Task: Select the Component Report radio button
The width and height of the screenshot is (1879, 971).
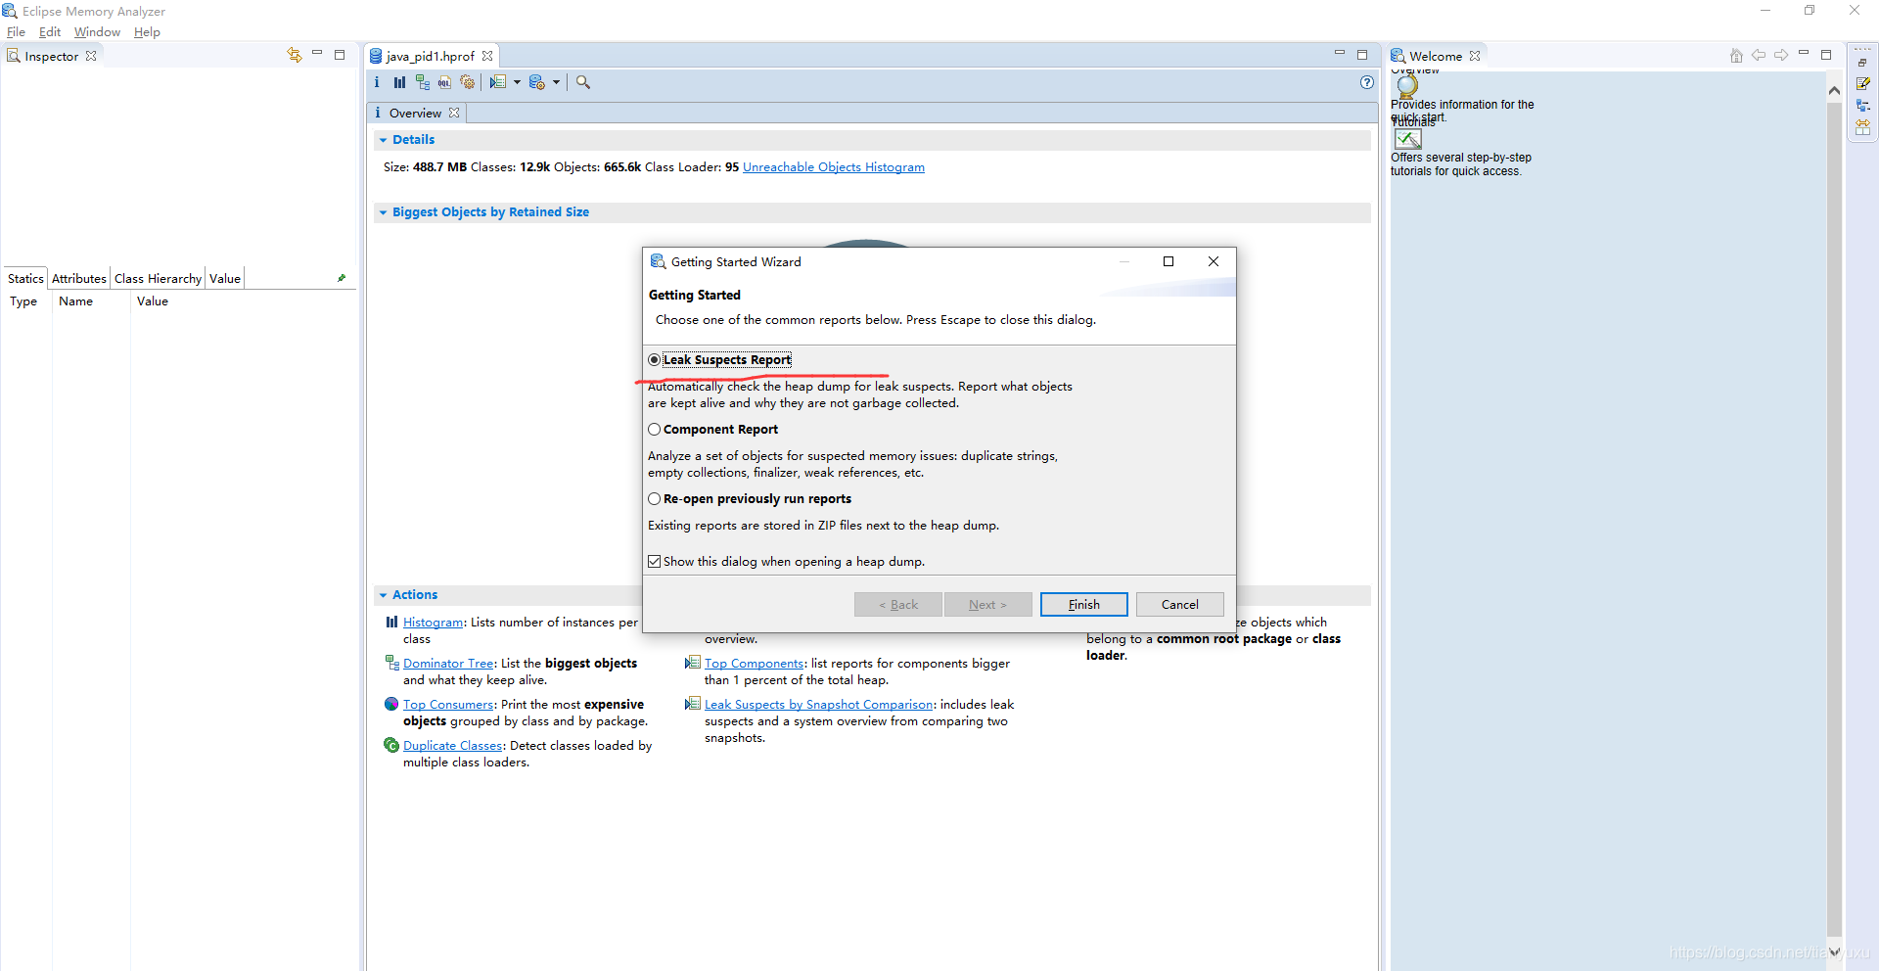Action: pyautogui.click(x=654, y=430)
